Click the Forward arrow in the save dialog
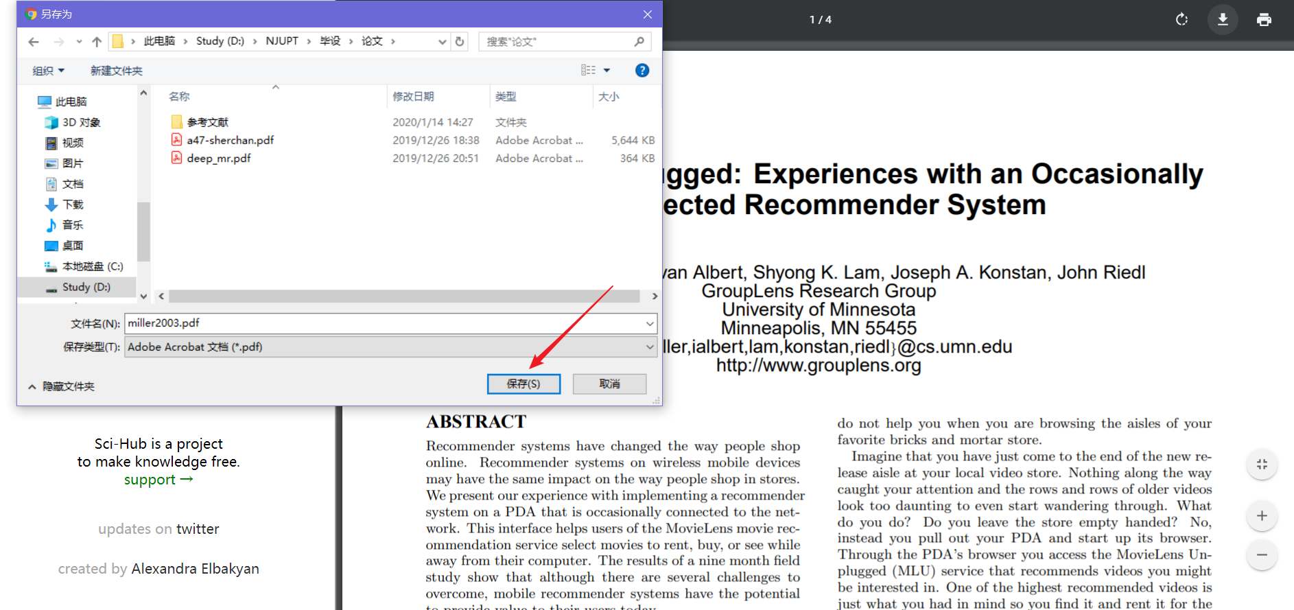 (59, 42)
